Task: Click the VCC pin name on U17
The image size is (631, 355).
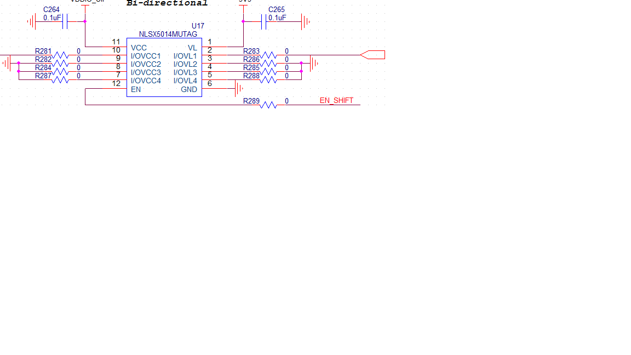Action: (x=139, y=48)
